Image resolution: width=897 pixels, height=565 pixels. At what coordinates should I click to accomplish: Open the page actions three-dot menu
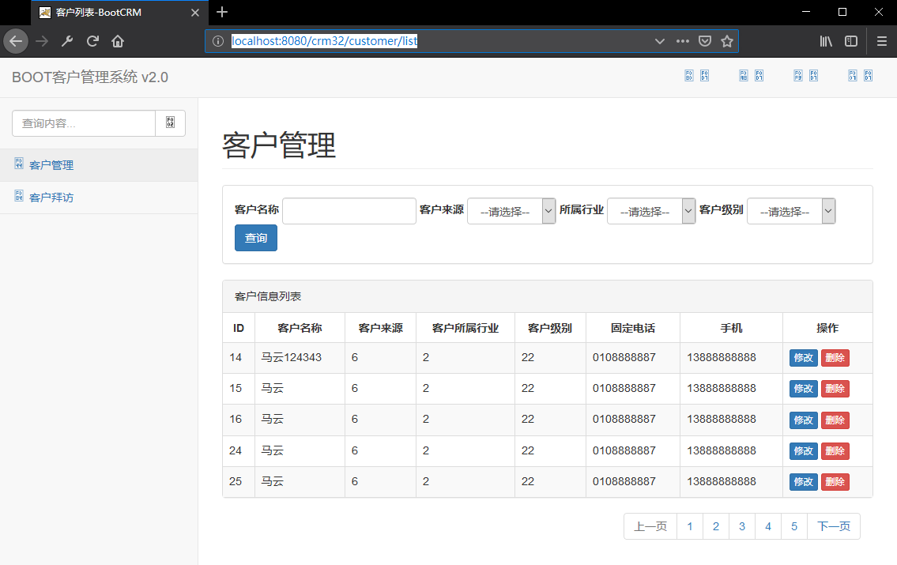point(683,41)
